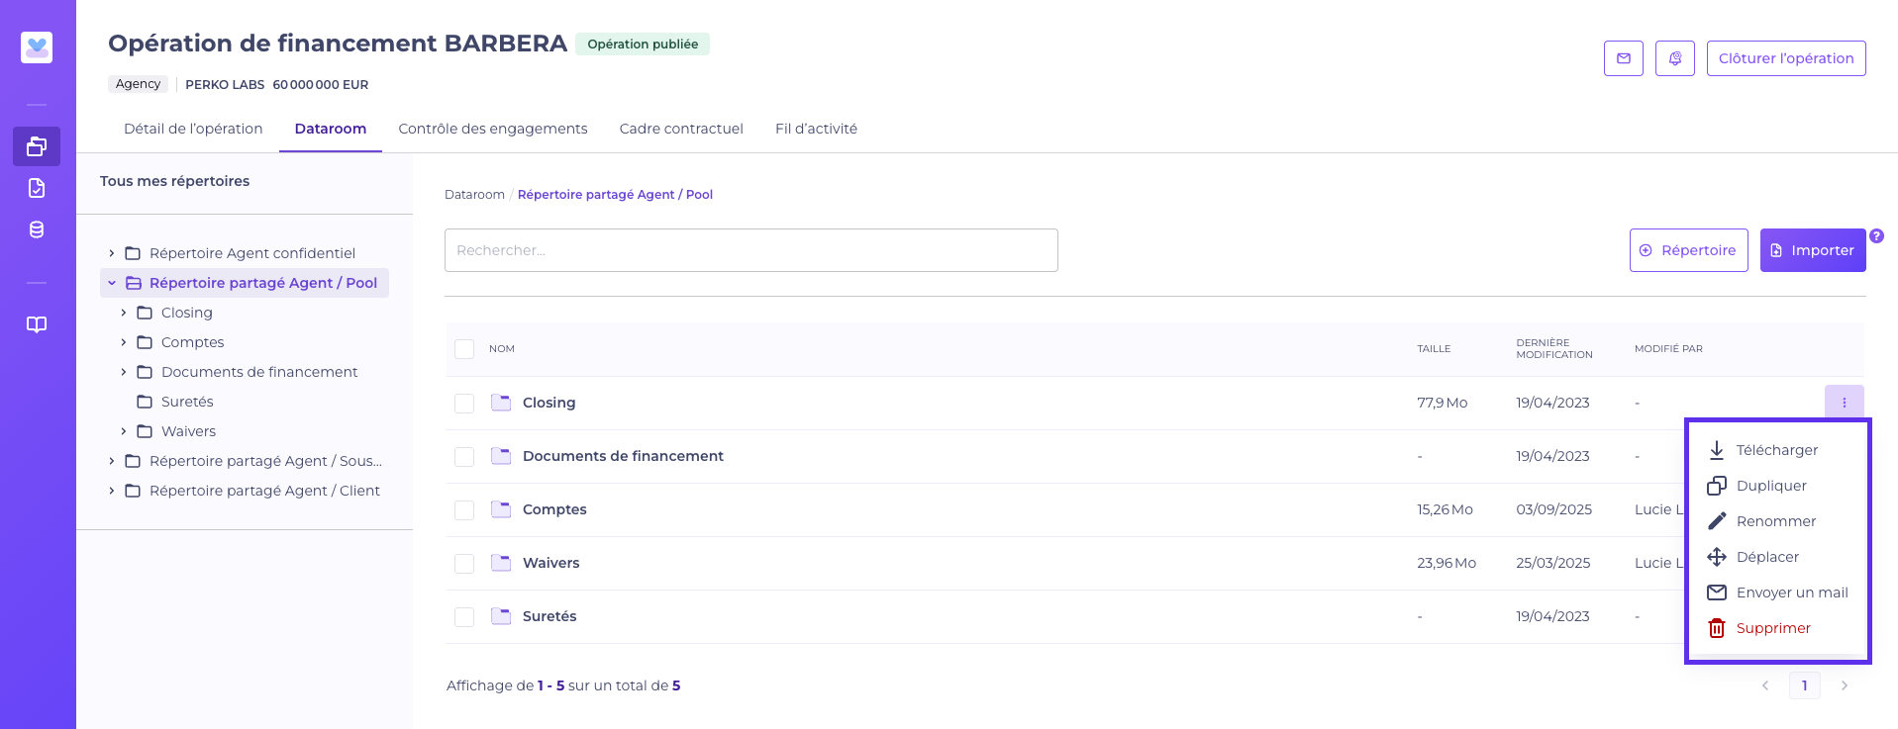Collapse the Répertoire partagé Agent / Pool node
Viewport: 1898px width, 729px height.
(112, 283)
